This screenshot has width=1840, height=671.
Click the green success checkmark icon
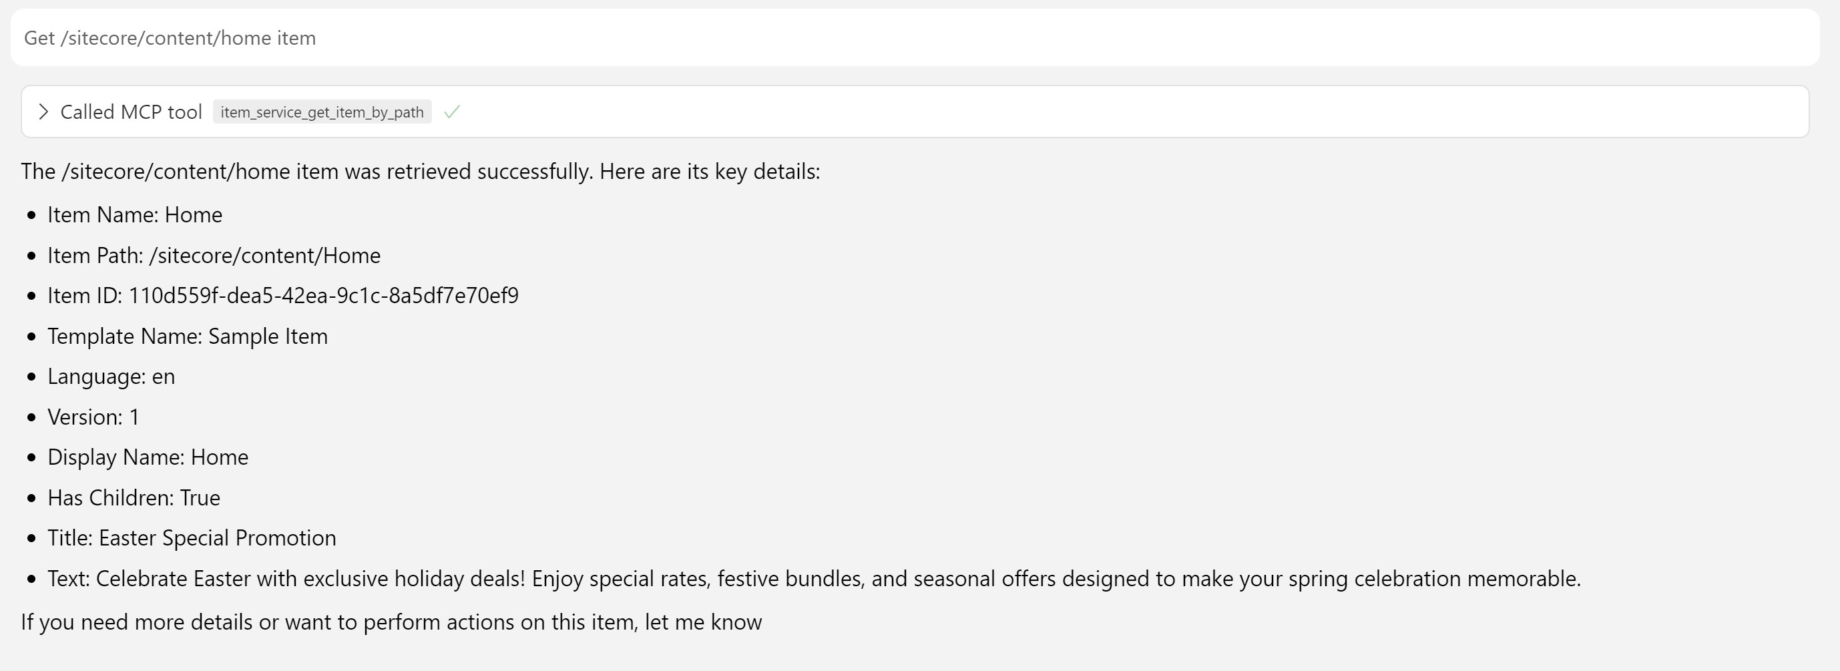click(451, 112)
